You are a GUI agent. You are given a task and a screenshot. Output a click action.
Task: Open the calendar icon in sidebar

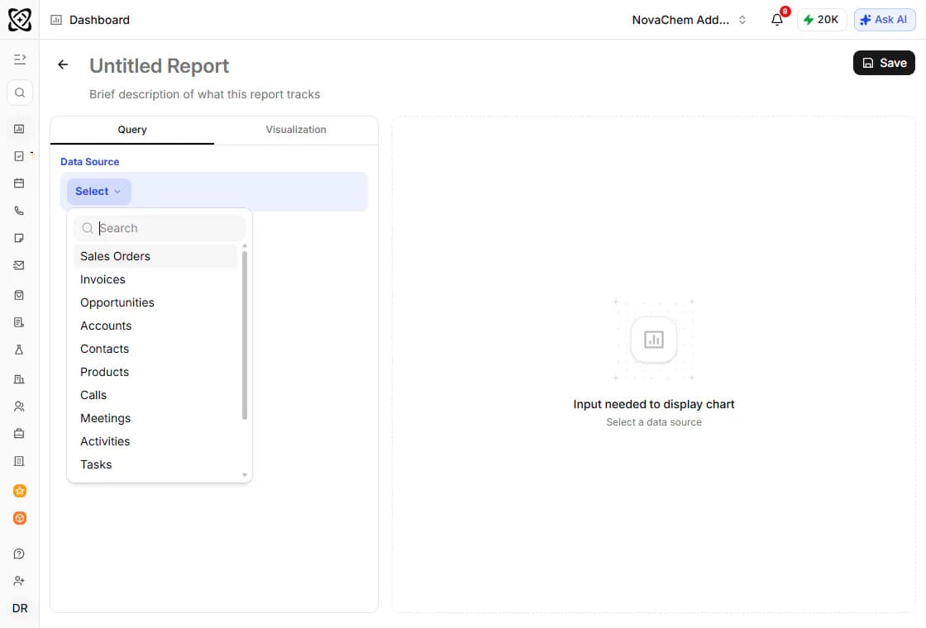pos(20,183)
